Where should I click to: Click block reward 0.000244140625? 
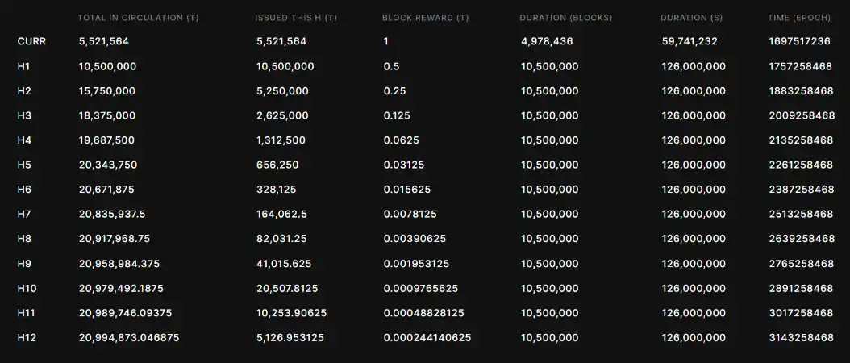427,338
